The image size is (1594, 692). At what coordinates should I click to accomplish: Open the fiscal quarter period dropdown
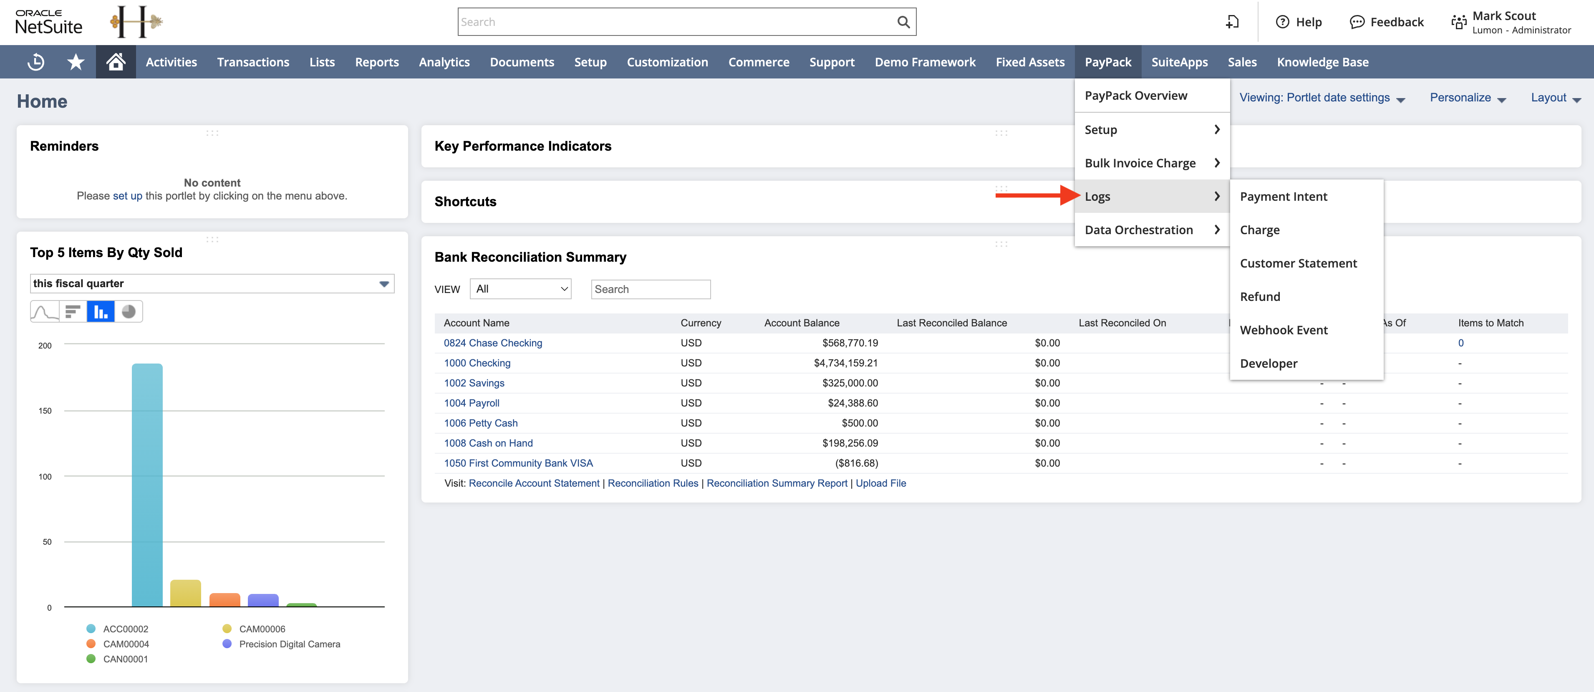point(212,283)
